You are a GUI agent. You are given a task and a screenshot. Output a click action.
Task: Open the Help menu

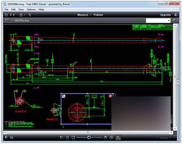point(41,9)
